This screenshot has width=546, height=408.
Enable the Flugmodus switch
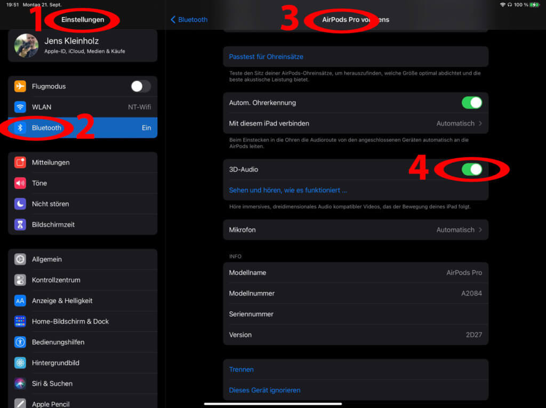(141, 86)
